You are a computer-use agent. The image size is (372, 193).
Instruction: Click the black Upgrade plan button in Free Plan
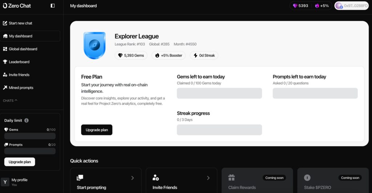[97, 130]
